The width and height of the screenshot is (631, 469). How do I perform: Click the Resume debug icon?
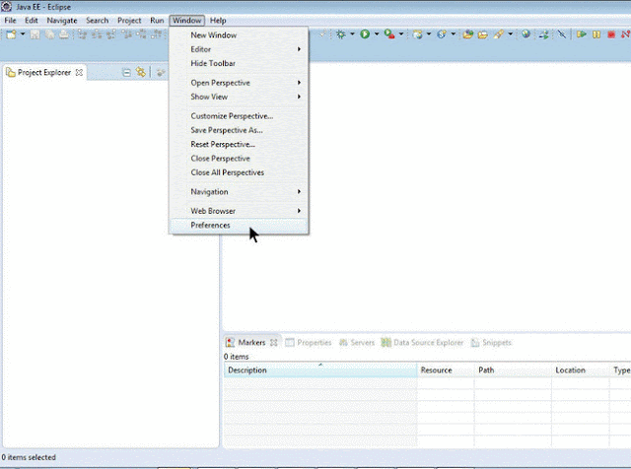[581, 34]
